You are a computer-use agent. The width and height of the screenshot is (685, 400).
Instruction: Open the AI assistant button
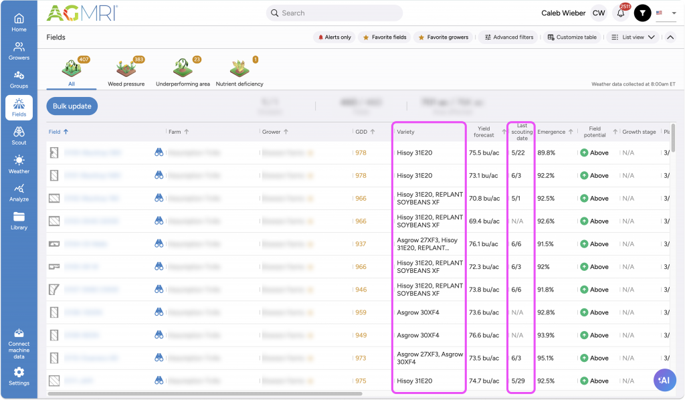(664, 381)
